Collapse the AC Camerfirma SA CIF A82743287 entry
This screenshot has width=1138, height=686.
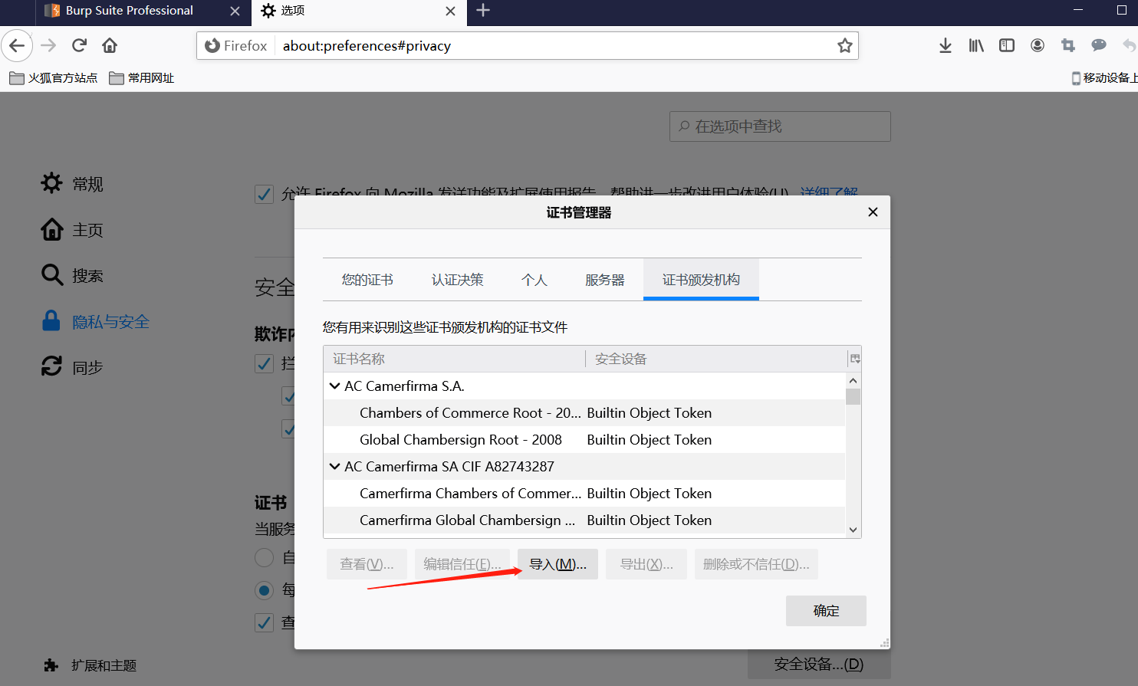pos(334,466)
